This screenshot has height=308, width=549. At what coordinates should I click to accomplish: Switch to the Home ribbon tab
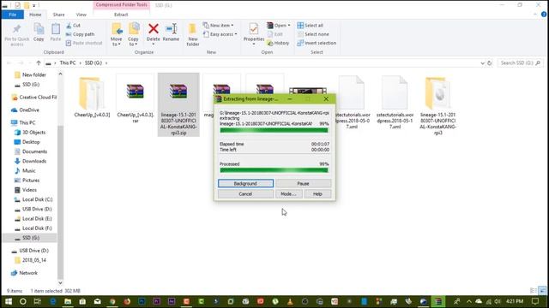click(x=35, y=15)
